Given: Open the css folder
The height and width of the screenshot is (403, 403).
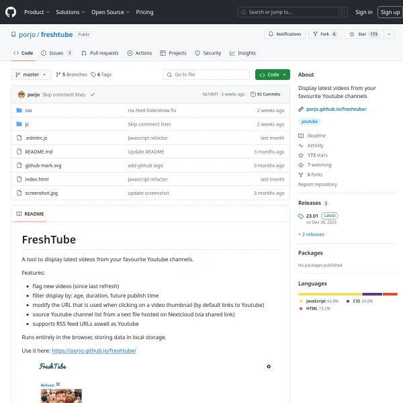Looking at the screenshot, I should [28, 111].
